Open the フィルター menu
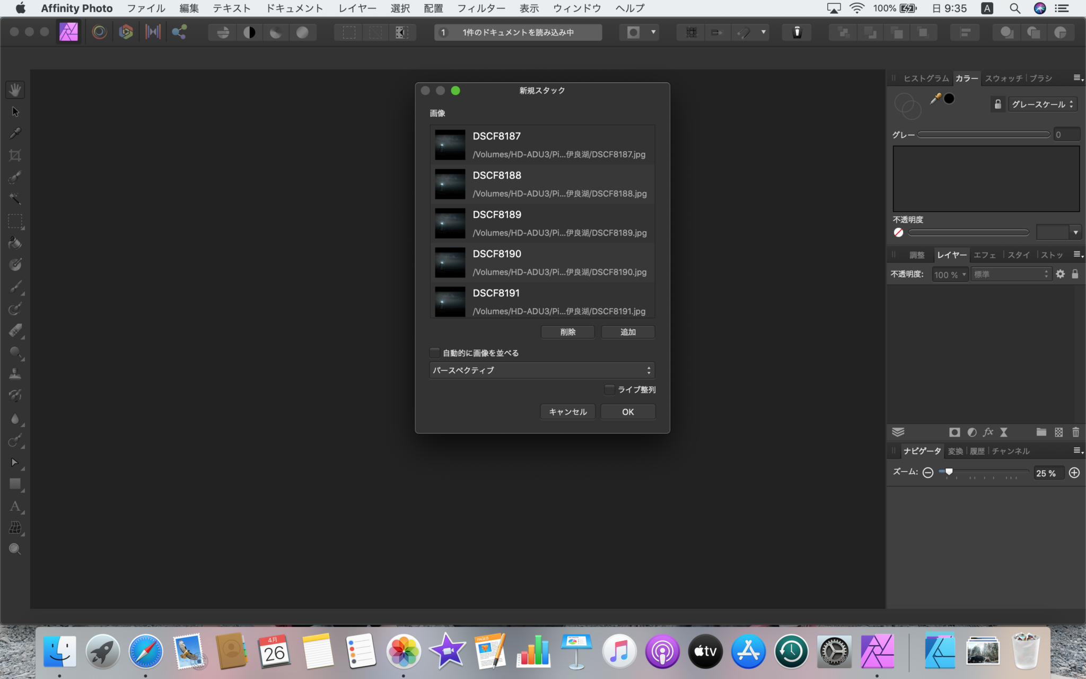The height and width of the screenshot is (679, 1086). tap(481, 8)
